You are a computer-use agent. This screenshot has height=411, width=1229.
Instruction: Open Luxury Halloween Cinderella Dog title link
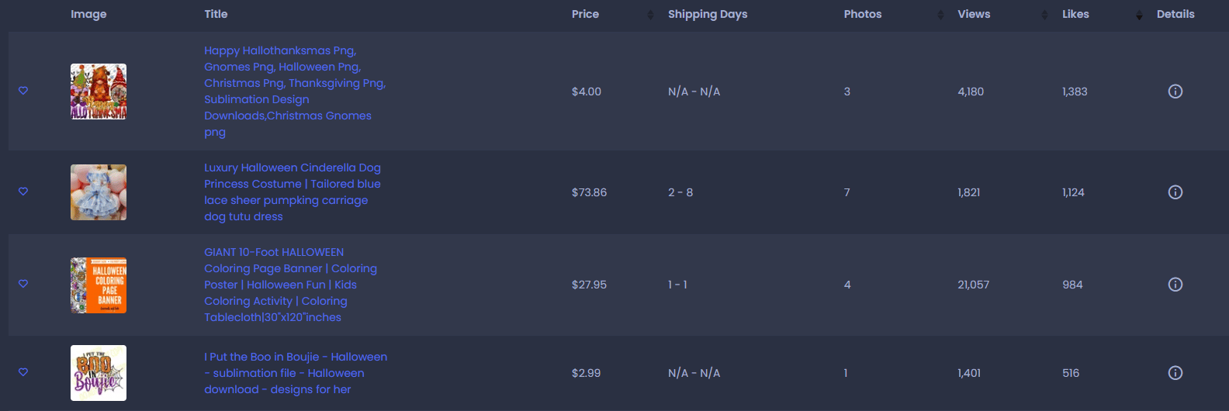(293, 192)
